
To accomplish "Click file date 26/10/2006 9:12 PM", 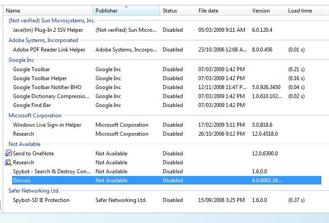I will [221, 134].
